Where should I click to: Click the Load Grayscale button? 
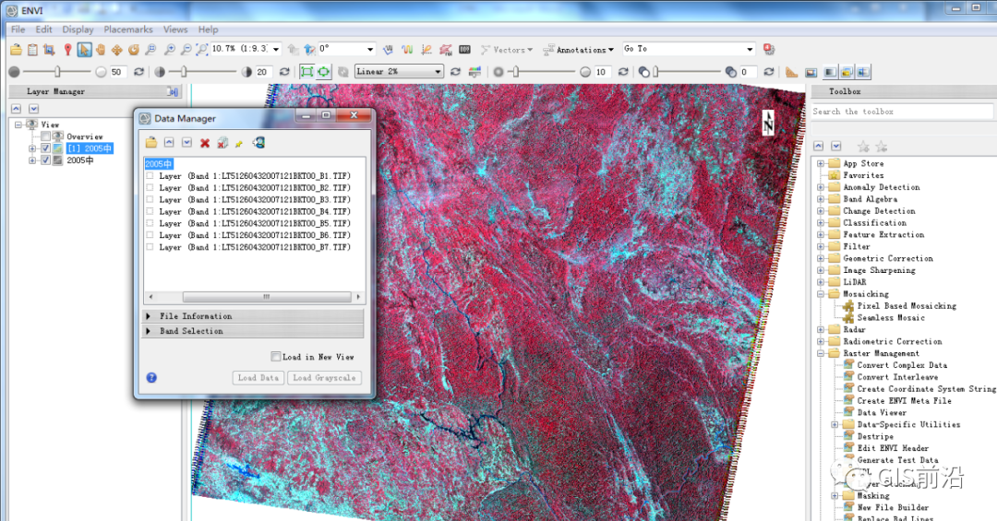pos(324,378)
